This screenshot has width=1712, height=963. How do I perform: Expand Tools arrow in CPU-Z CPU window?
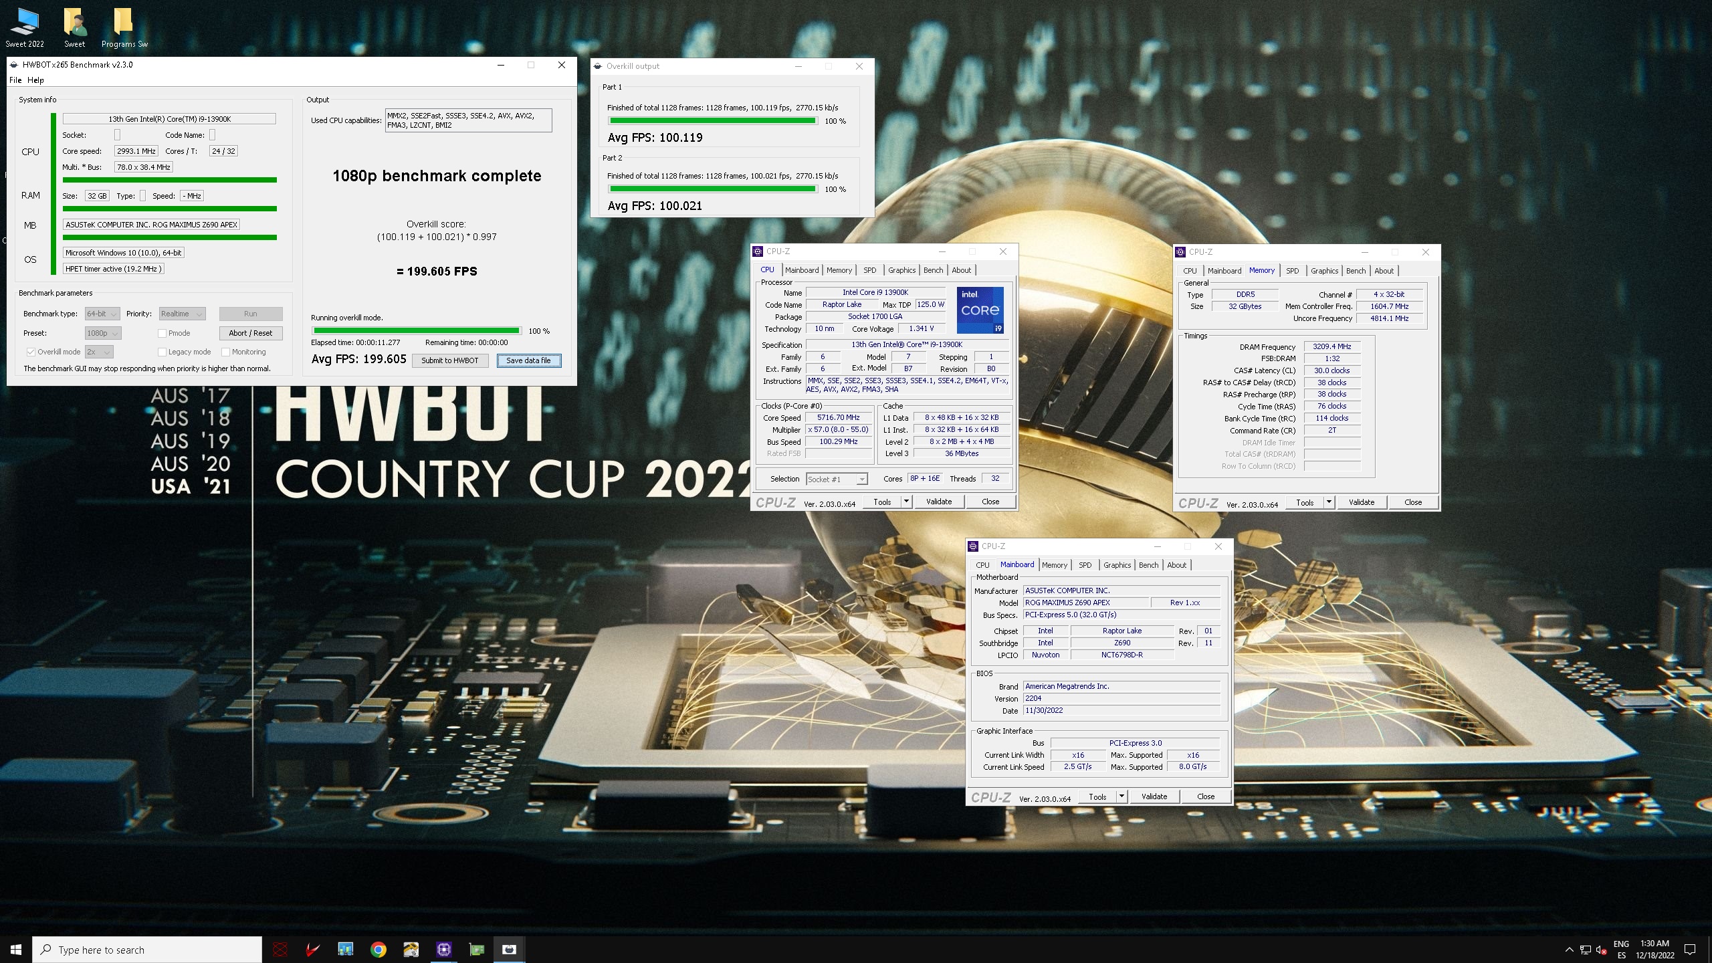906,502
